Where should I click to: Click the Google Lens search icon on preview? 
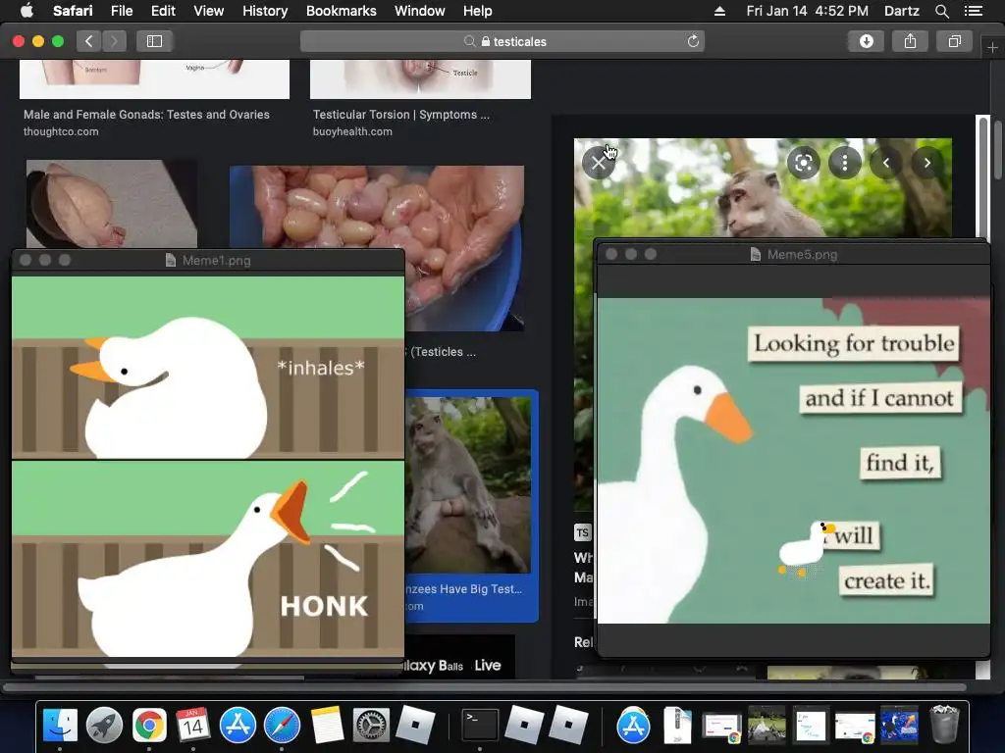tap(803, 163)
